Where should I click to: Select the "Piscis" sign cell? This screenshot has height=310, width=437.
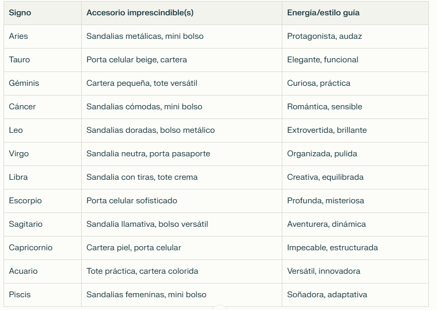[x=19, y=295]
